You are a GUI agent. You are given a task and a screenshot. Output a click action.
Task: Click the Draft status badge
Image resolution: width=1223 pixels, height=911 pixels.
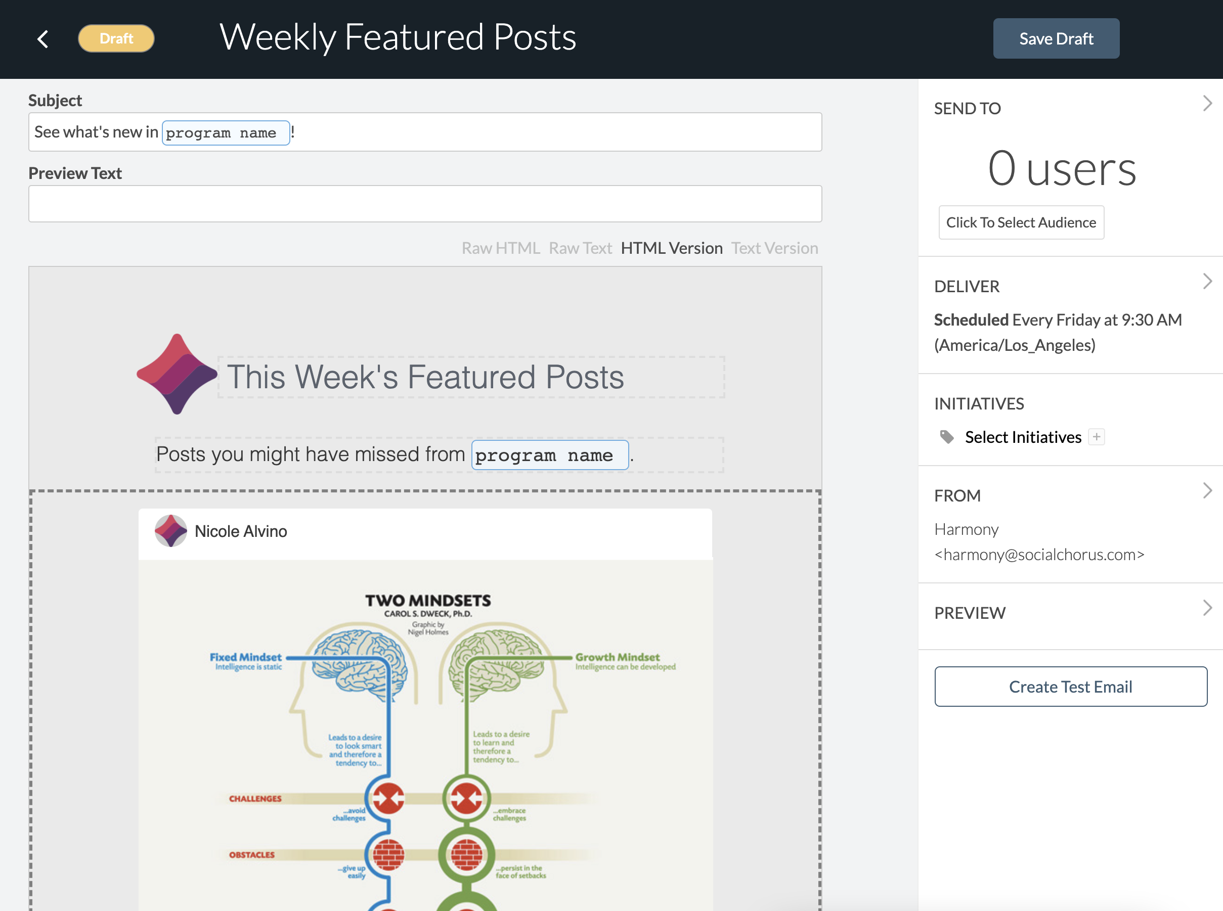coord(116,38)
